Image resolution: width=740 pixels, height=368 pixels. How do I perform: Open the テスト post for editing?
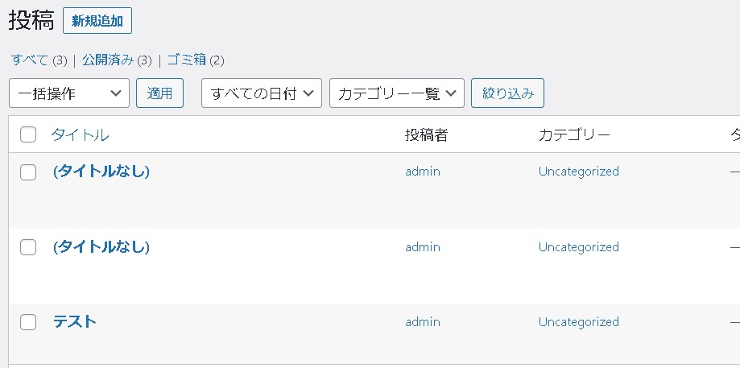(x=75, y=321)
